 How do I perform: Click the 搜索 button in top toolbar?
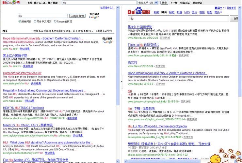click(164, 3)
